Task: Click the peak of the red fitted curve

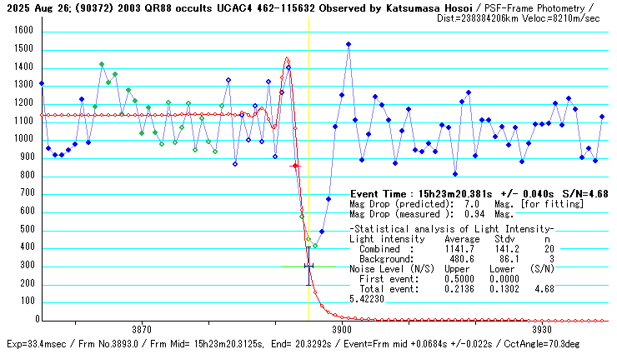Action: point(288,58)
